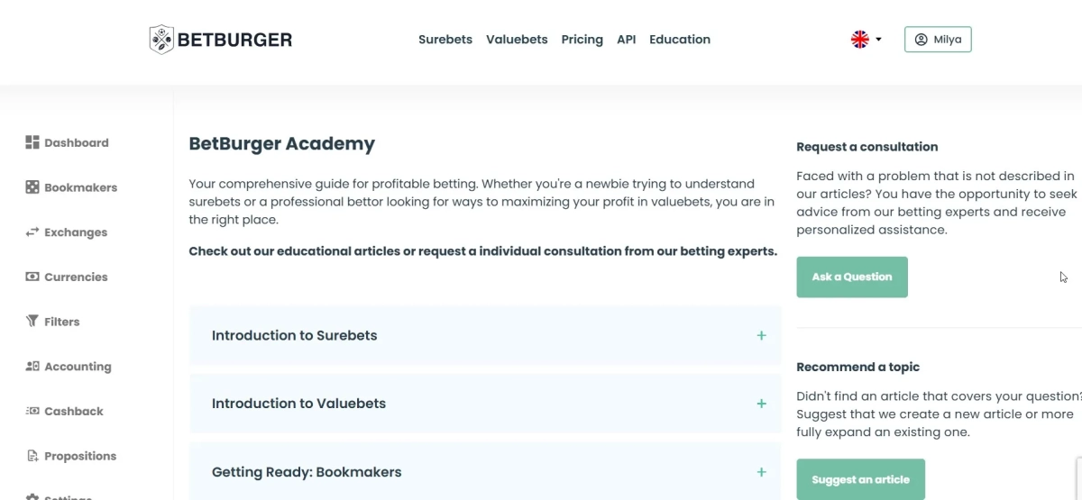This screenshot has width=1082, height=500.
Task: Click the Suggest an article button
Action: (860, 479)
